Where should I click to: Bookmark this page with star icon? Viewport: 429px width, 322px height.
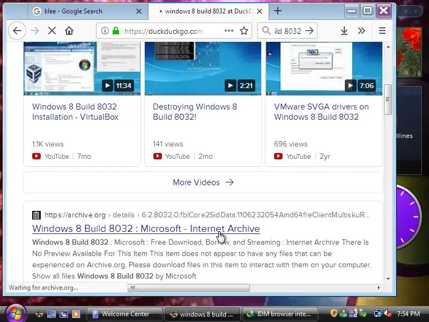[x=244, y=31]
